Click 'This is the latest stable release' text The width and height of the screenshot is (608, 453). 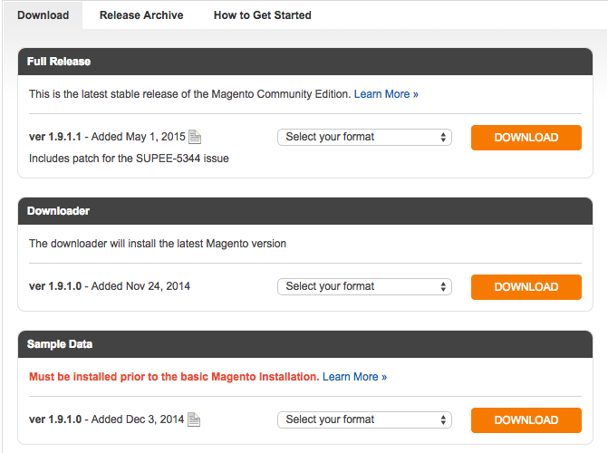[190, 94]
